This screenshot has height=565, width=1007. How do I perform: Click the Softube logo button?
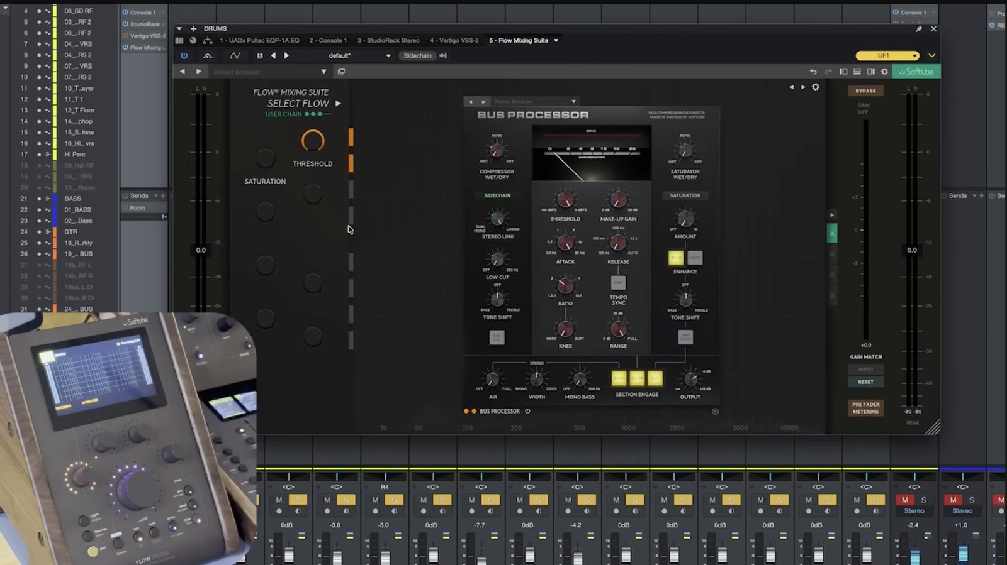coord(916,72)
